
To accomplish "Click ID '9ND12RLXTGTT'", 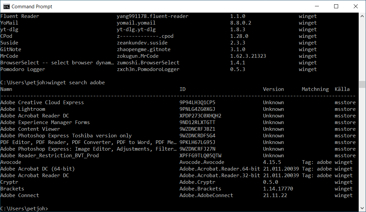I will [197, 122].
